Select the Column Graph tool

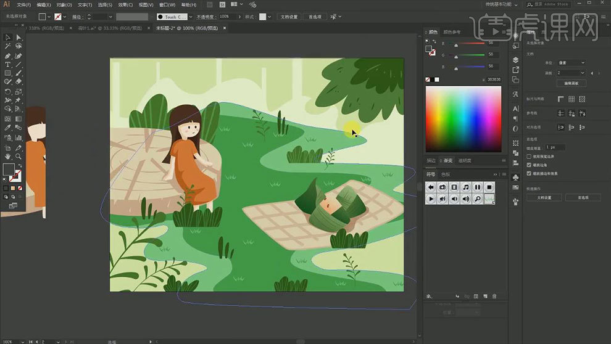point(19,137)
